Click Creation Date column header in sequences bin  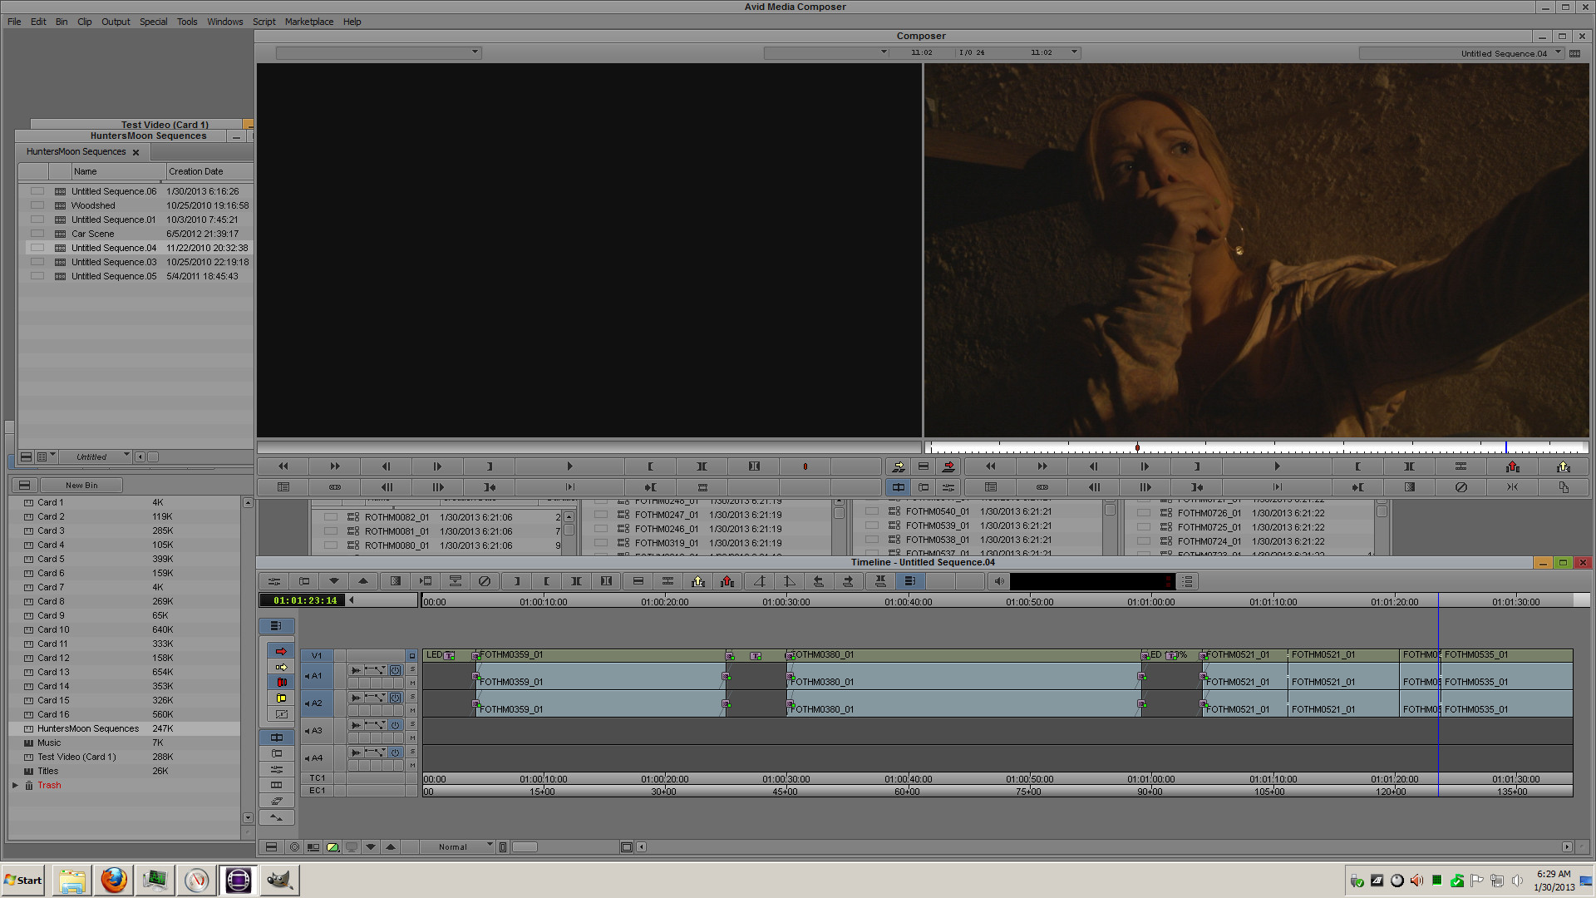coord(209,171)
